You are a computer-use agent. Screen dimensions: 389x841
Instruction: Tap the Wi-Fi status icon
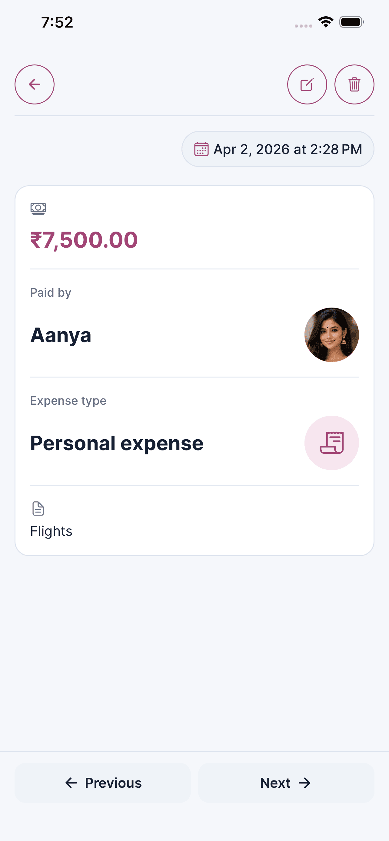[x=326, y=22]
